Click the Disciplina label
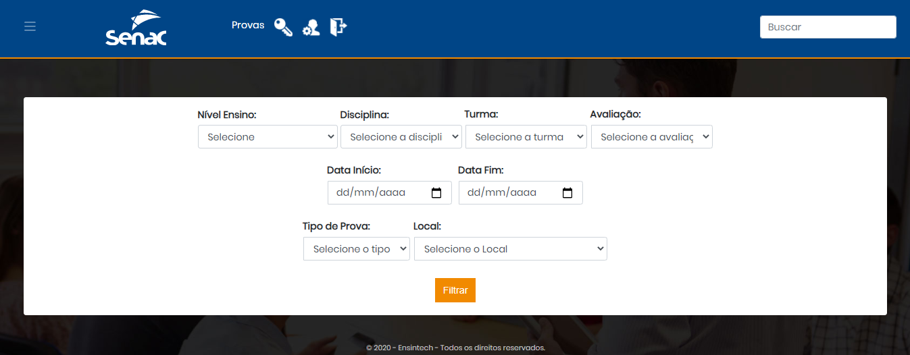Viewport: 910px width, 355px height. 365,115
